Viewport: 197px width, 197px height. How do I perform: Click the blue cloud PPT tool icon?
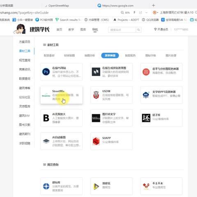click(146, 95)
